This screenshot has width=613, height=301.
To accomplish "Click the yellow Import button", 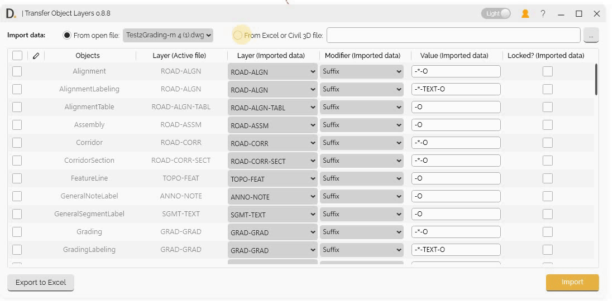I will tap(572, 282).
